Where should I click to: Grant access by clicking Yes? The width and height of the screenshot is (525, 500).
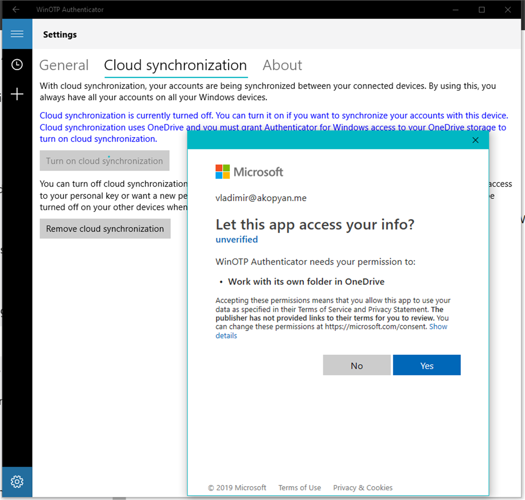[427, 365]
